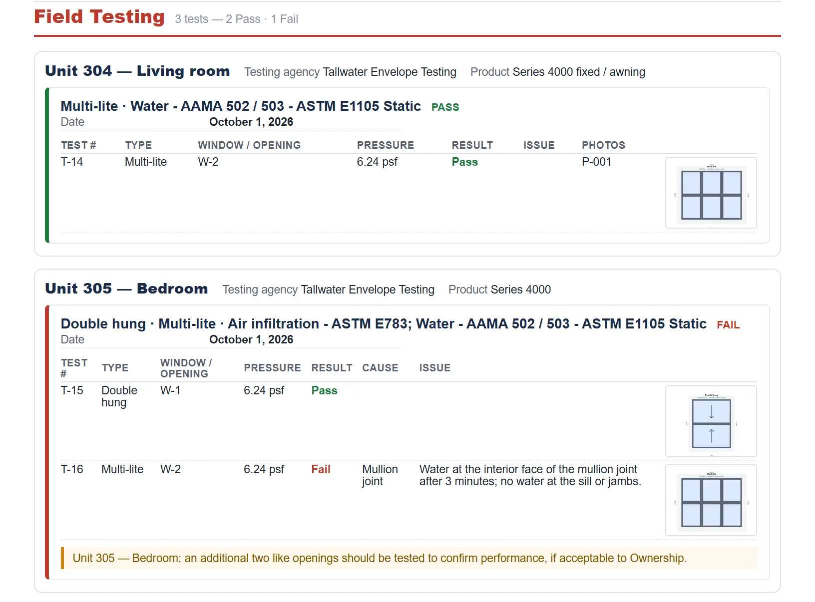The height and width of the screenshot is (602, 815).
Task: Click W-2 opening in row T-14
Action: (208, 162)
